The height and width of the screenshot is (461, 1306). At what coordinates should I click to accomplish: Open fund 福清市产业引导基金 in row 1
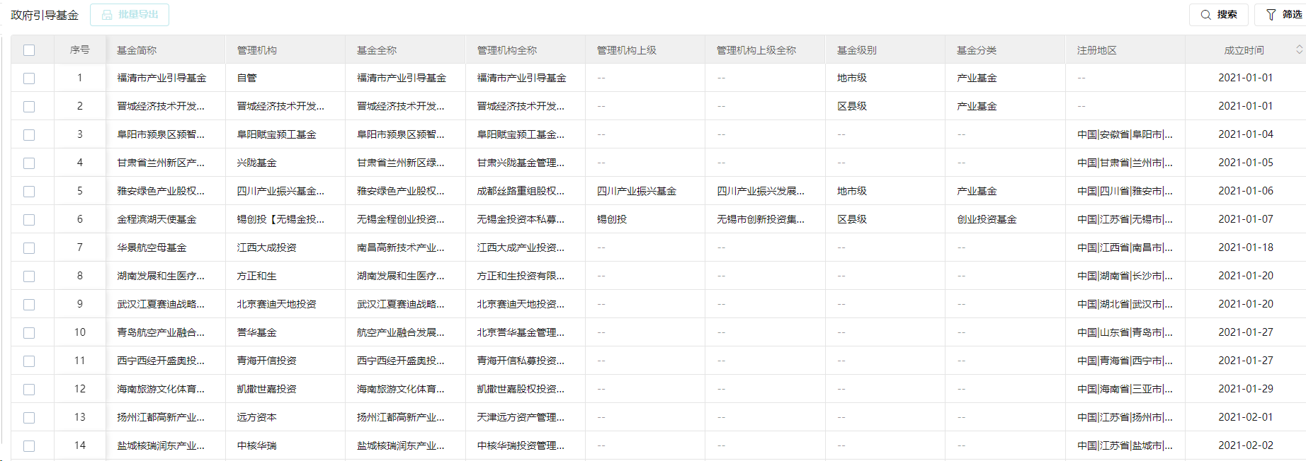click(x=161, y=78)
